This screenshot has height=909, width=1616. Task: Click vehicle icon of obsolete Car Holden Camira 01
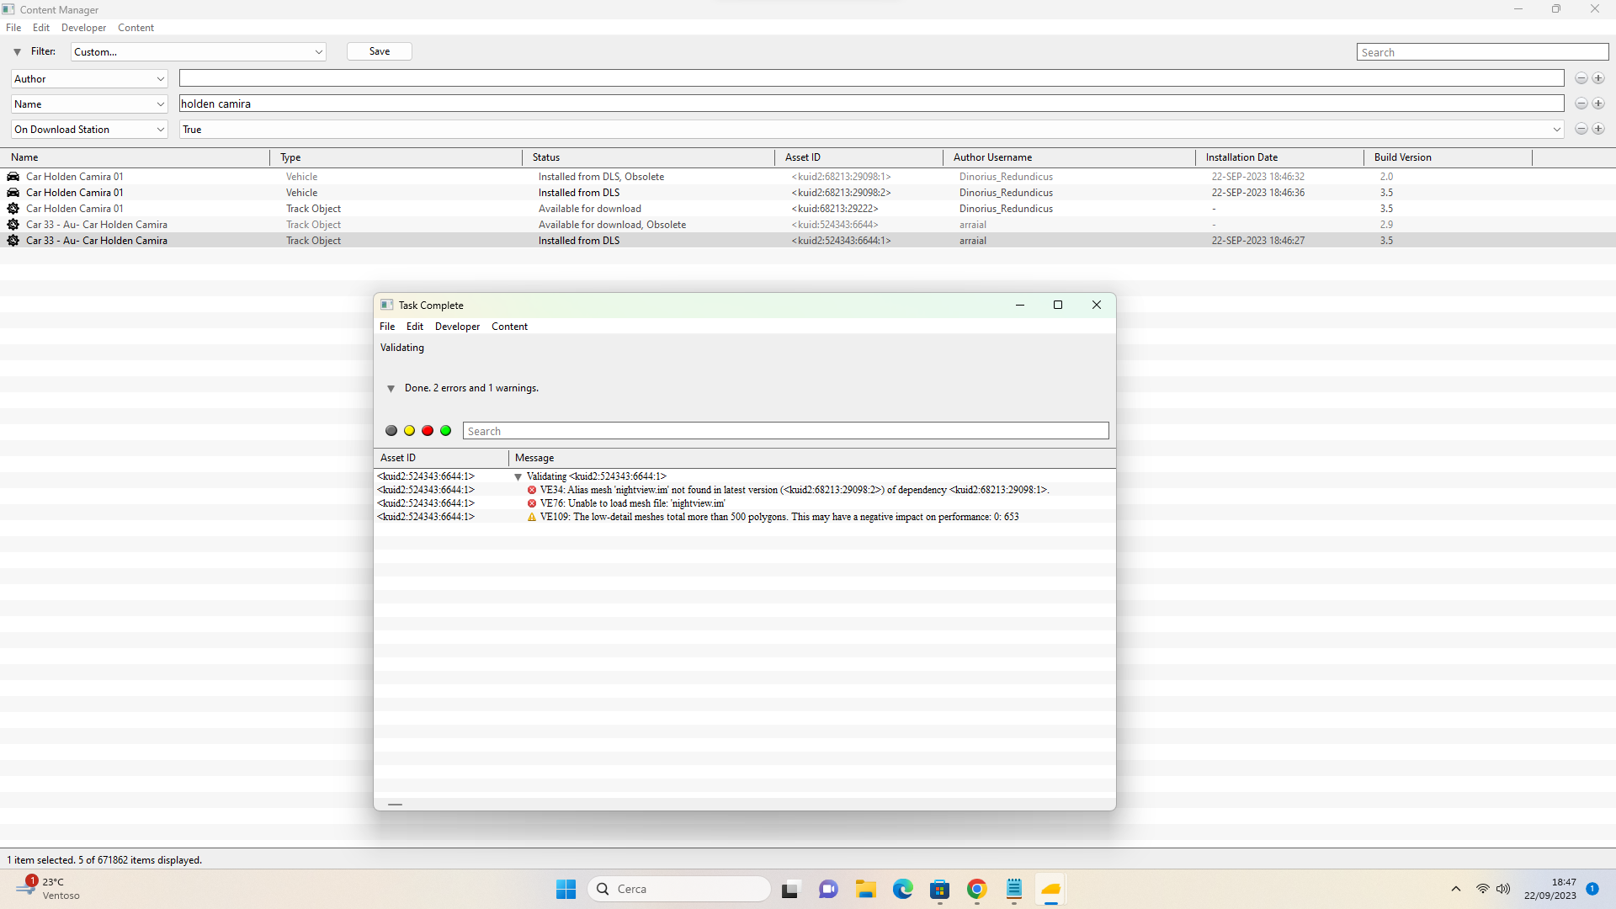coord(13,177)
